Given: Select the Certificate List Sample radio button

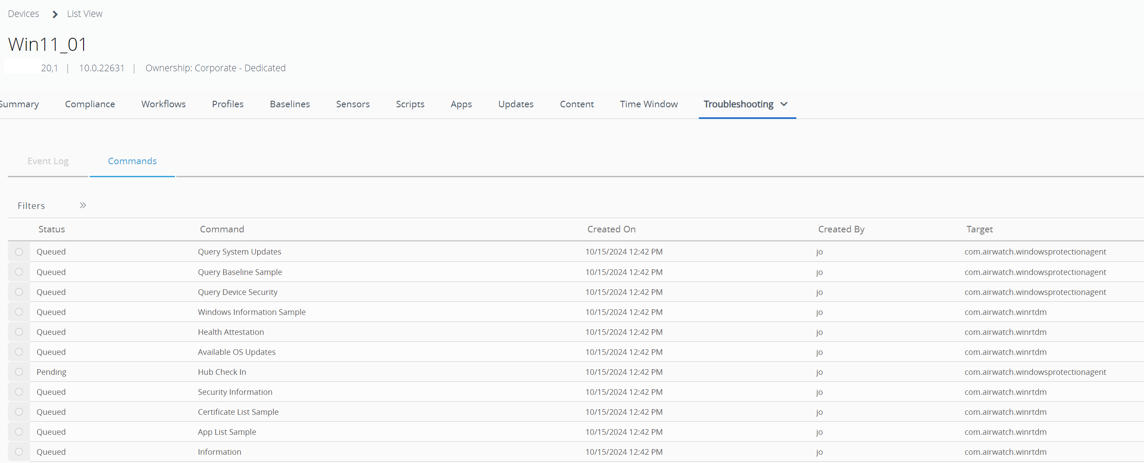Looking at the screenshot, I should click(19, 412).
